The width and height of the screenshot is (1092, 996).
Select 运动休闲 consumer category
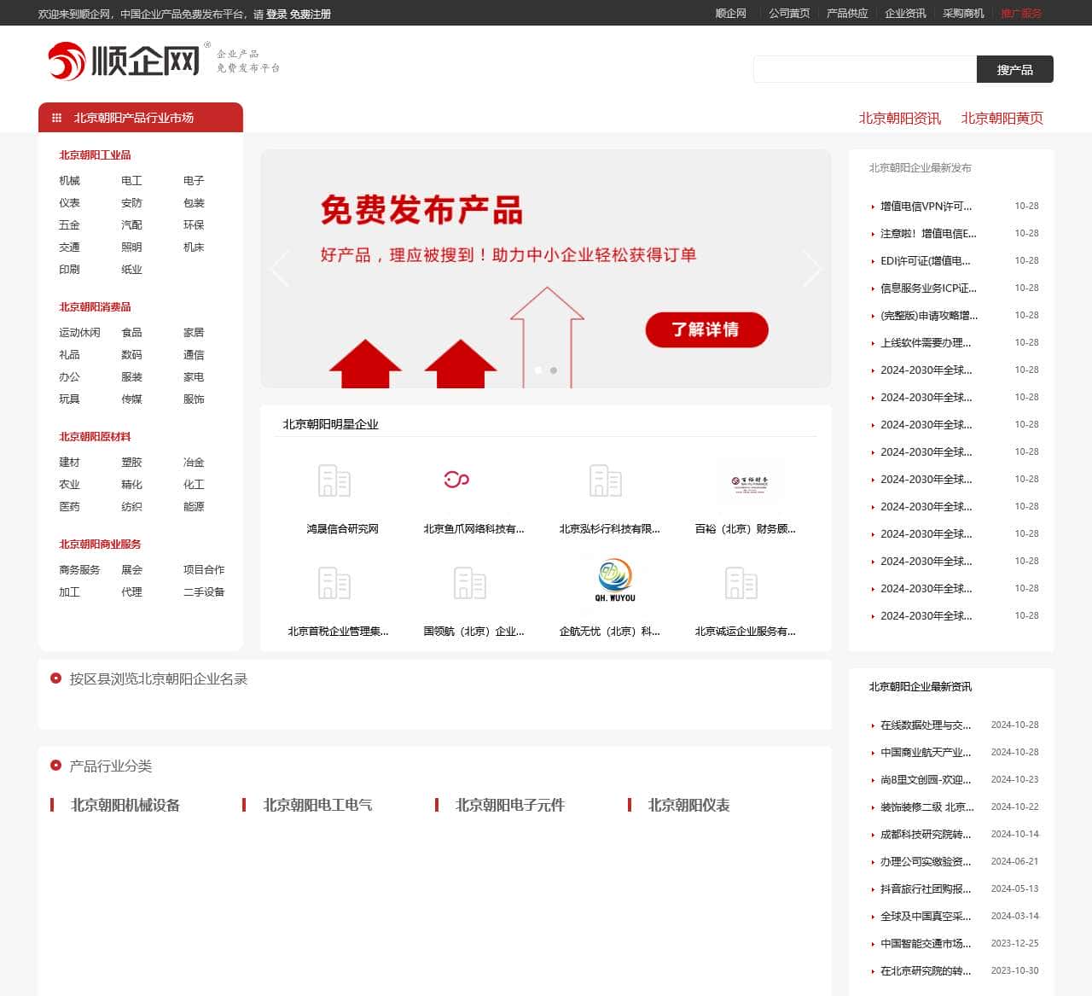click(79, 333)
